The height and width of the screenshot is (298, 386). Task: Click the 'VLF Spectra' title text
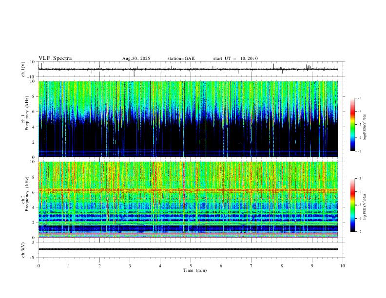55,58
